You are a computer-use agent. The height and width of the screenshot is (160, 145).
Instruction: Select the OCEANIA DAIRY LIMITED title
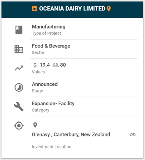pos(72,8)
